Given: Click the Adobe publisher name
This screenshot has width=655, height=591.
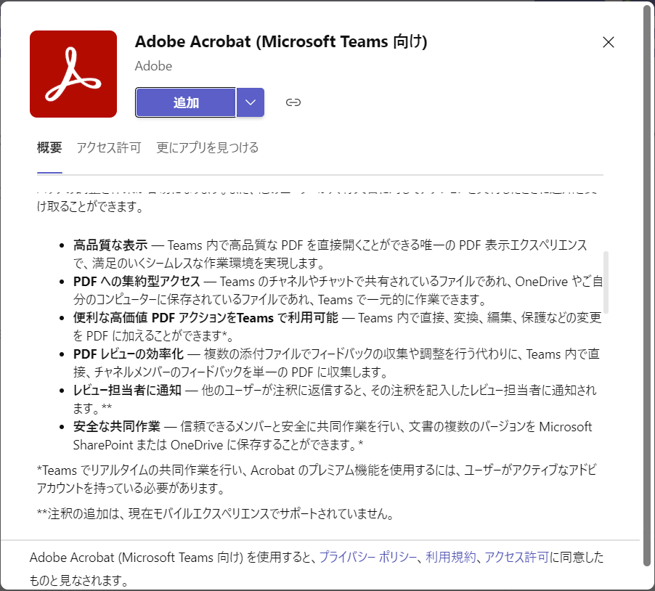Looking at the screenshot, I should click(153, 66).
